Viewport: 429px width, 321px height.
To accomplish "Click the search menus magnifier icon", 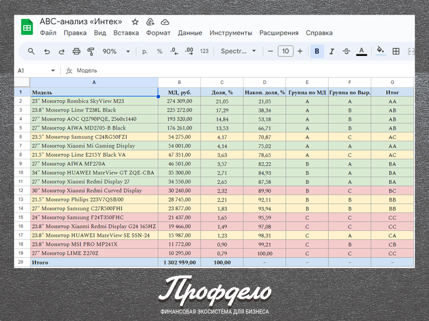I will (x=31, y=51).
